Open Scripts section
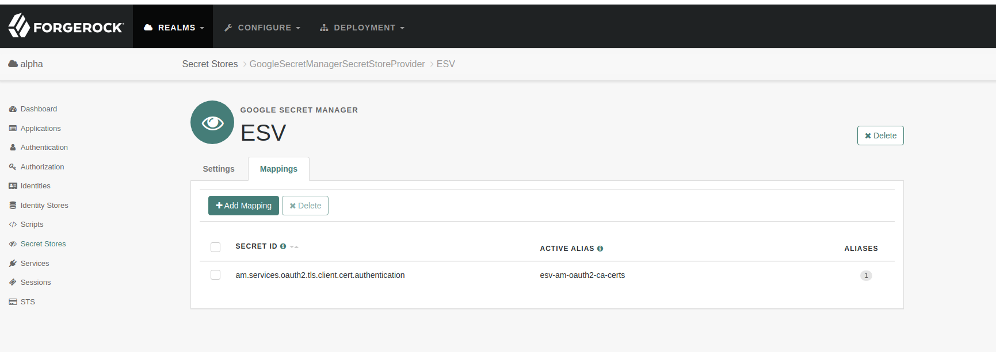 pyautogui.click(x=32, y=225)
